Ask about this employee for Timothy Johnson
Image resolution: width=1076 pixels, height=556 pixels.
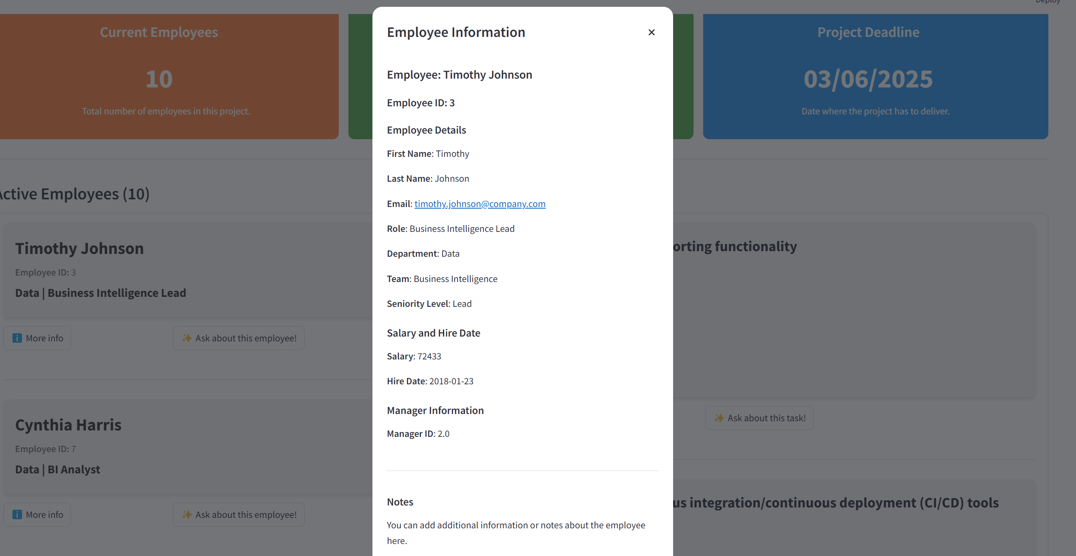click(x=239, y=338)
